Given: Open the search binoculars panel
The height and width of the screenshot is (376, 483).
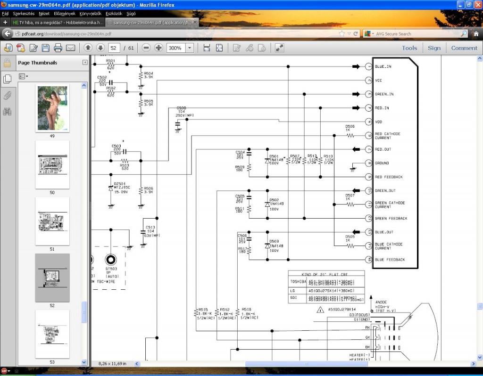Looking at the screenshot, I should [x=7, y=111].
